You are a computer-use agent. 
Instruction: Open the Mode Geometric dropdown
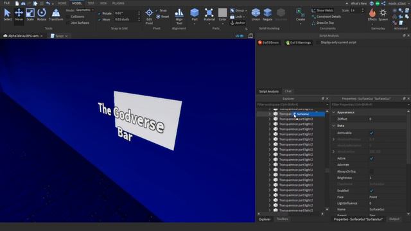(x=85, y=10)
